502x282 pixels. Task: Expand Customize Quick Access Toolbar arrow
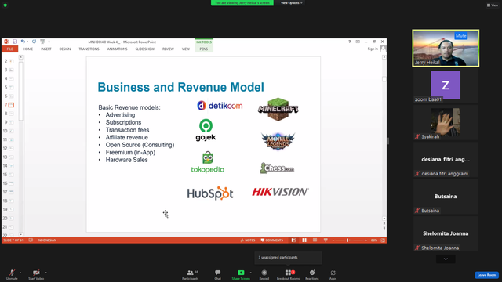point(49,42)
